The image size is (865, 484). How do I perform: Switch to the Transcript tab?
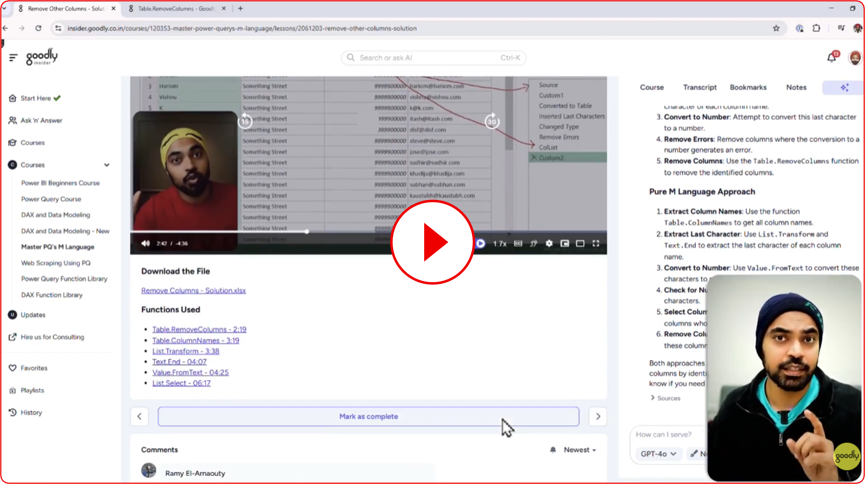point(700,87)
